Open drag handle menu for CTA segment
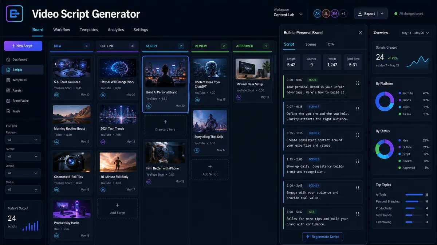 357,214
